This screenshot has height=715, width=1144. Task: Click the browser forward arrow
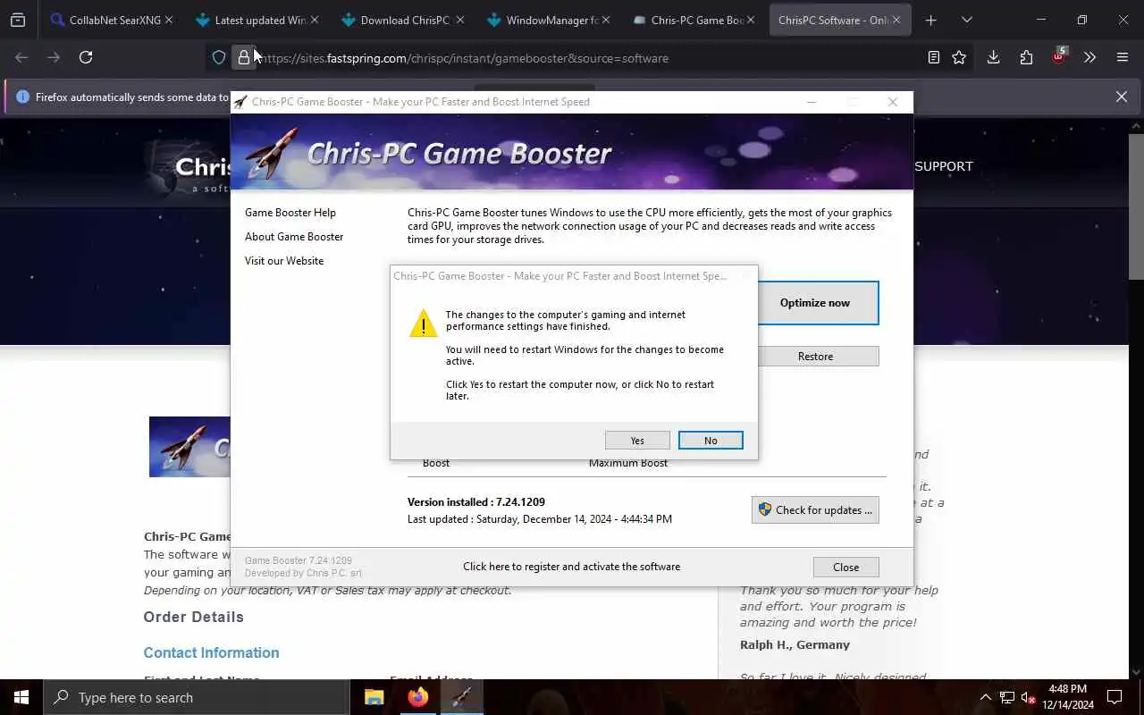pos(54,57)
